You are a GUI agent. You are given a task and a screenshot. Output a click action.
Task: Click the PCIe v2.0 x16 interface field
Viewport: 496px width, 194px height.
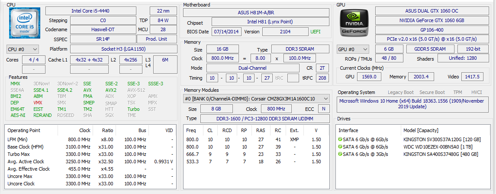(432, 39)
